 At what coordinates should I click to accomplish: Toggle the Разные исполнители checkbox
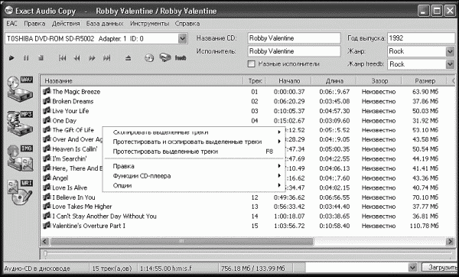251,64
